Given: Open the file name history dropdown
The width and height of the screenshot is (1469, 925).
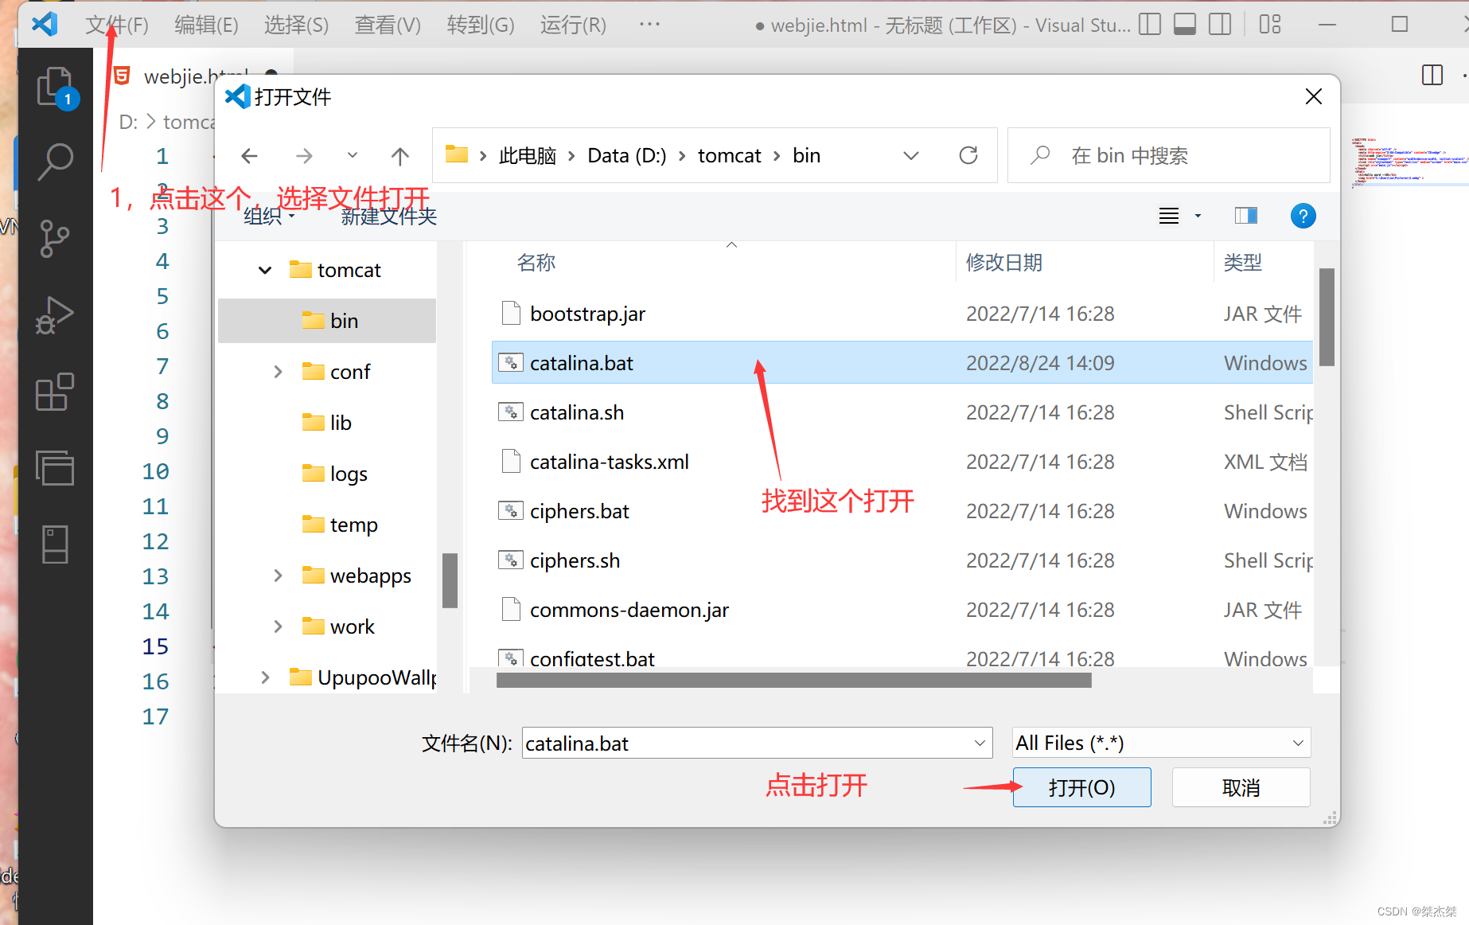Looking at the screenshot, I should point(980,743).
